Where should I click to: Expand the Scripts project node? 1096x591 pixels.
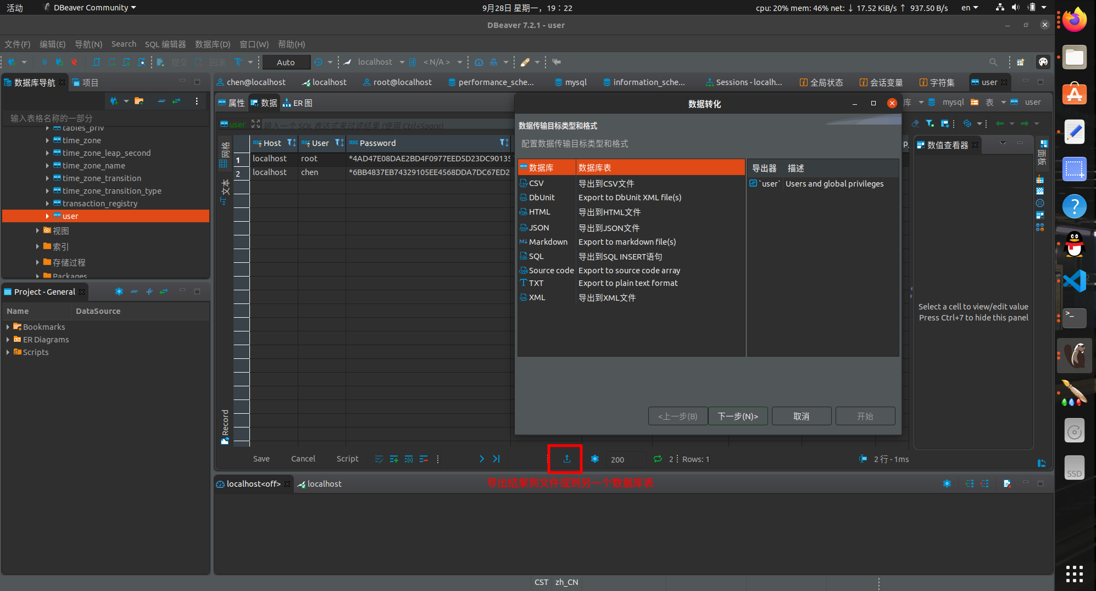[8, 352]
